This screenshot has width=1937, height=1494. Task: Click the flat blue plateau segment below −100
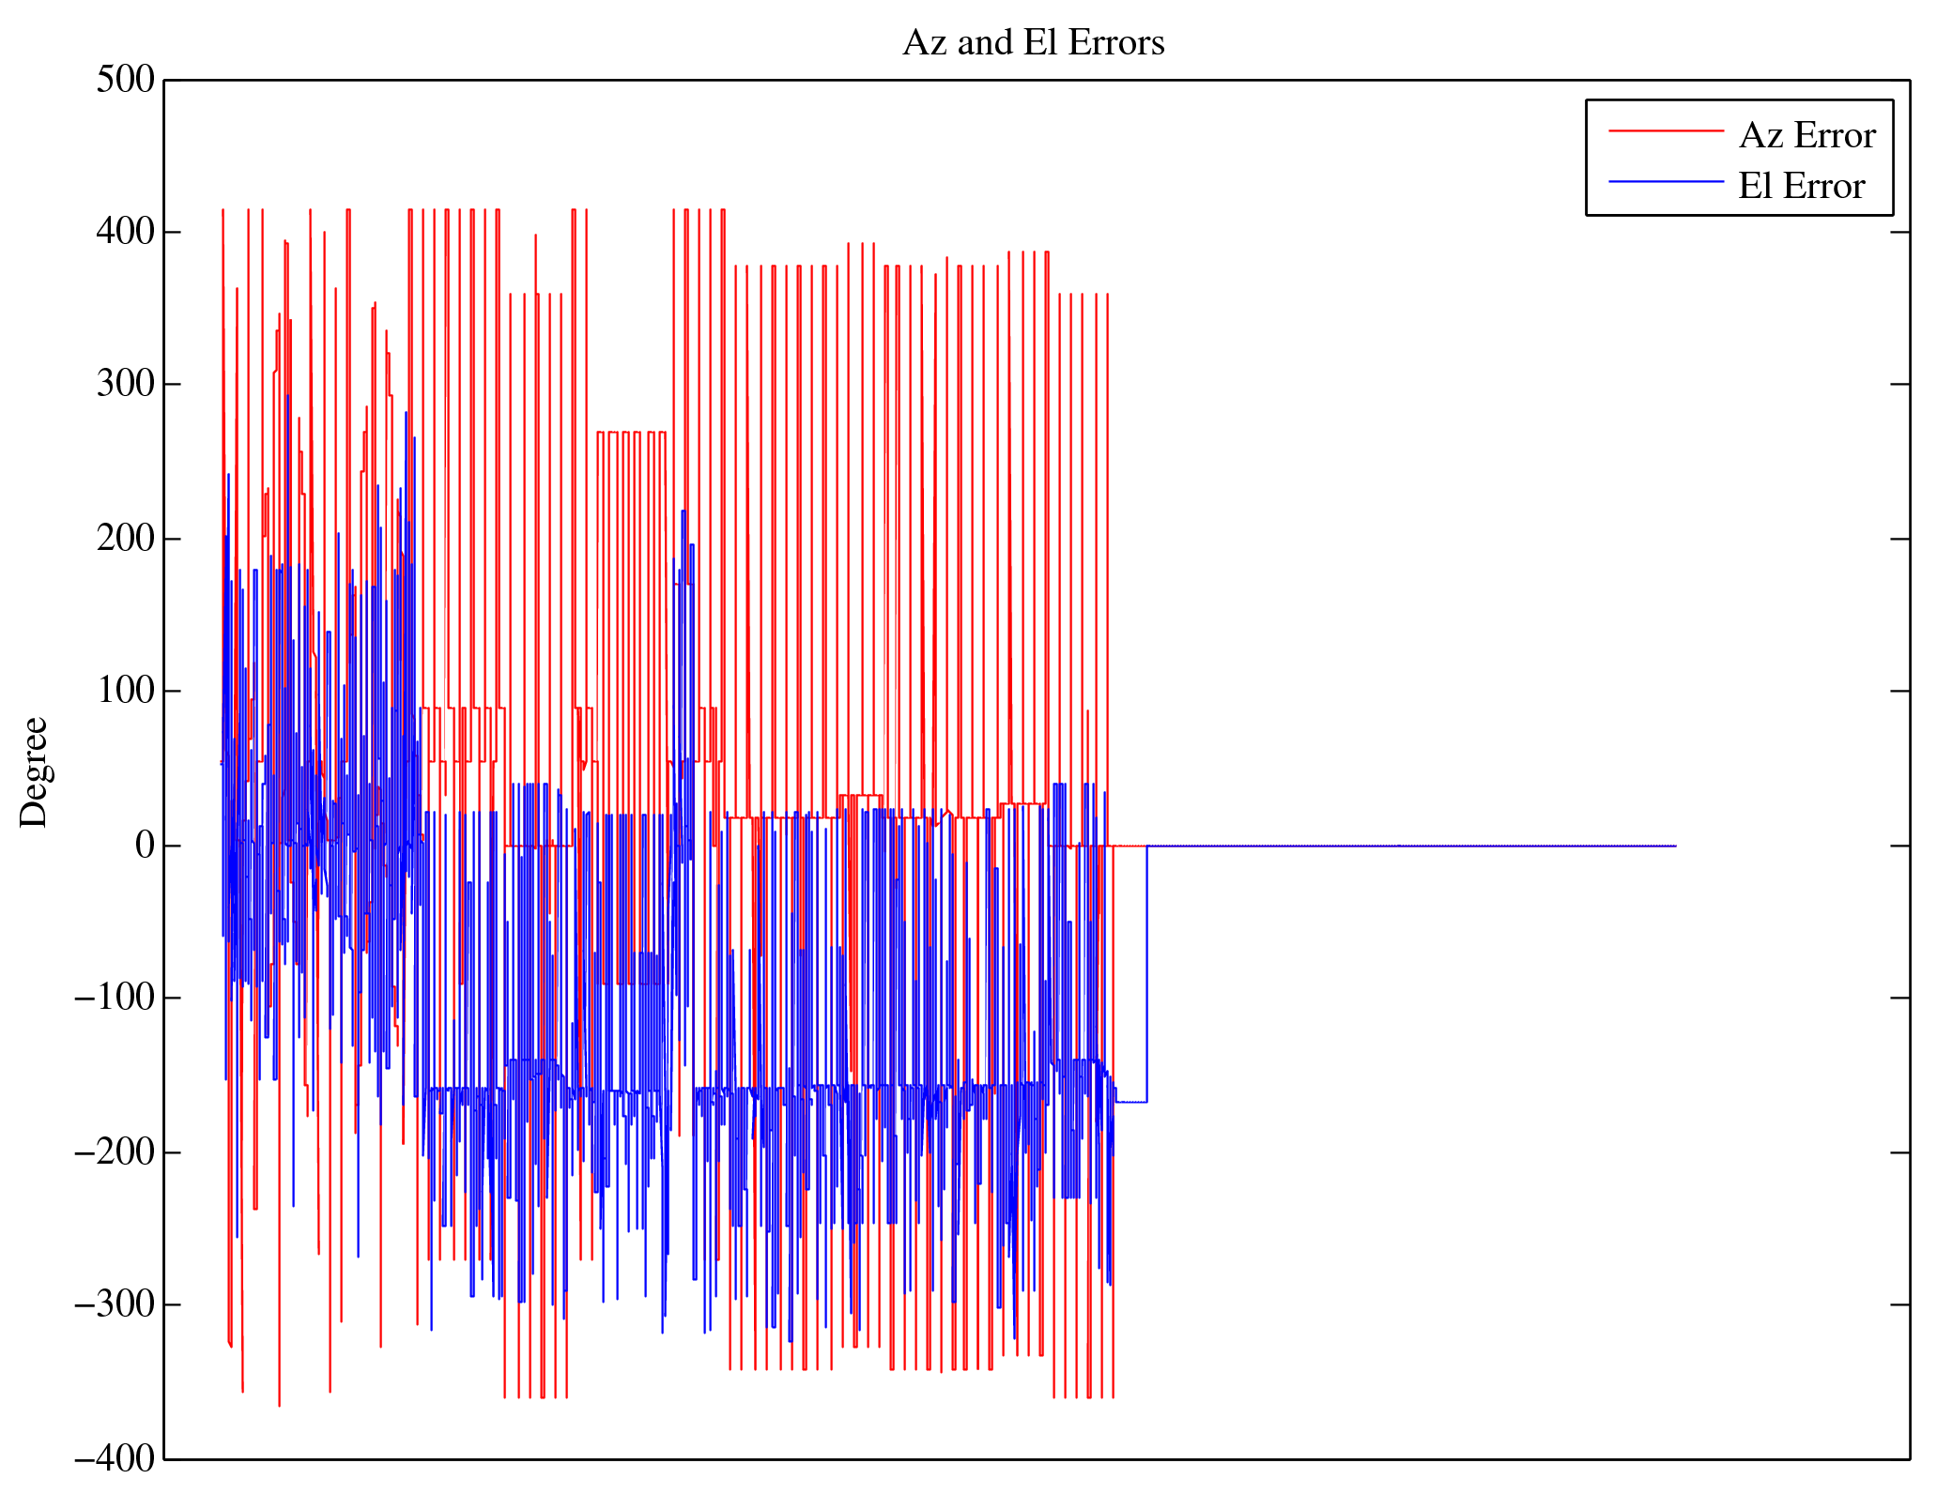pos(1131,1102)
